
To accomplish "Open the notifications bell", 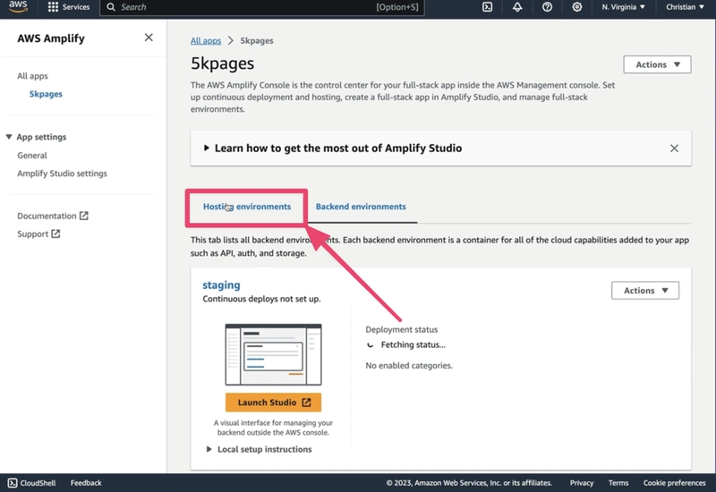I will (x=517, y=7).
